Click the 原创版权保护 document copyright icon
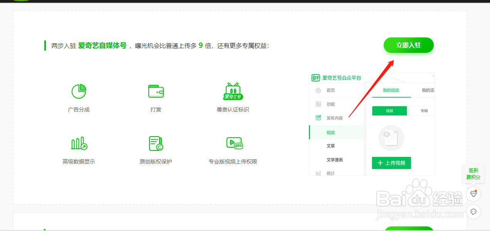 156,143
